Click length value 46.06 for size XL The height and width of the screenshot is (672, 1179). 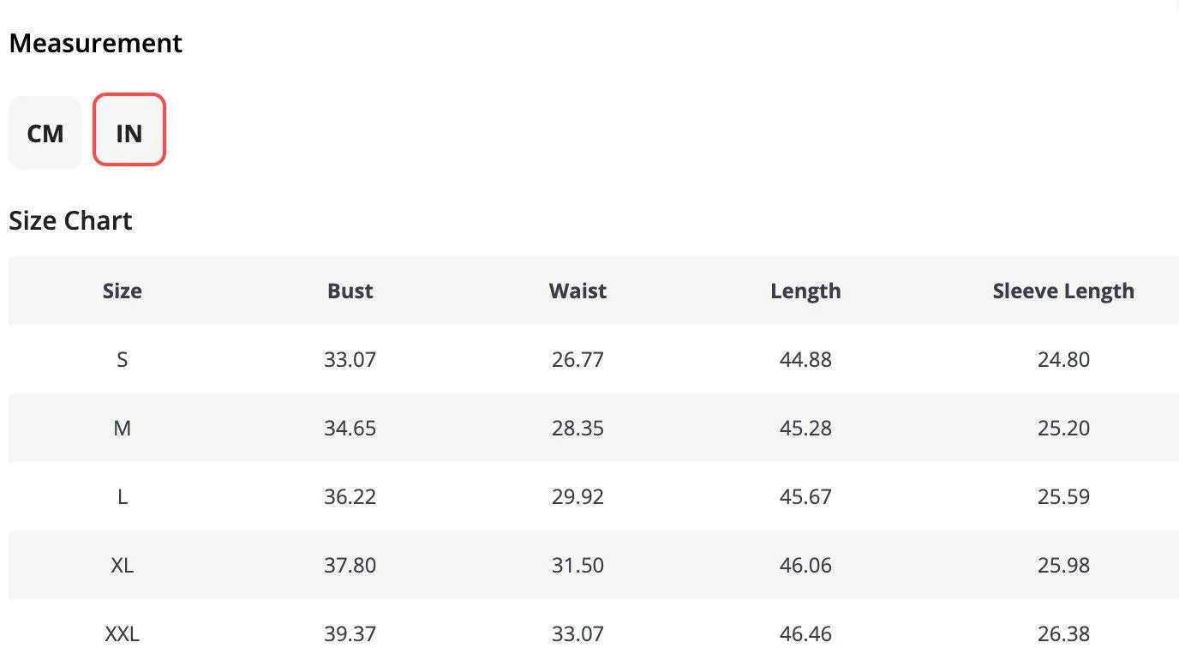(805, 565)
